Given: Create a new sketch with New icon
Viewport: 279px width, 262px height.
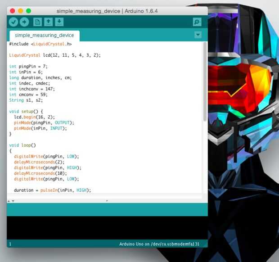Looking at the screenshot, I should pyautogui.click(x=37, y=22).
